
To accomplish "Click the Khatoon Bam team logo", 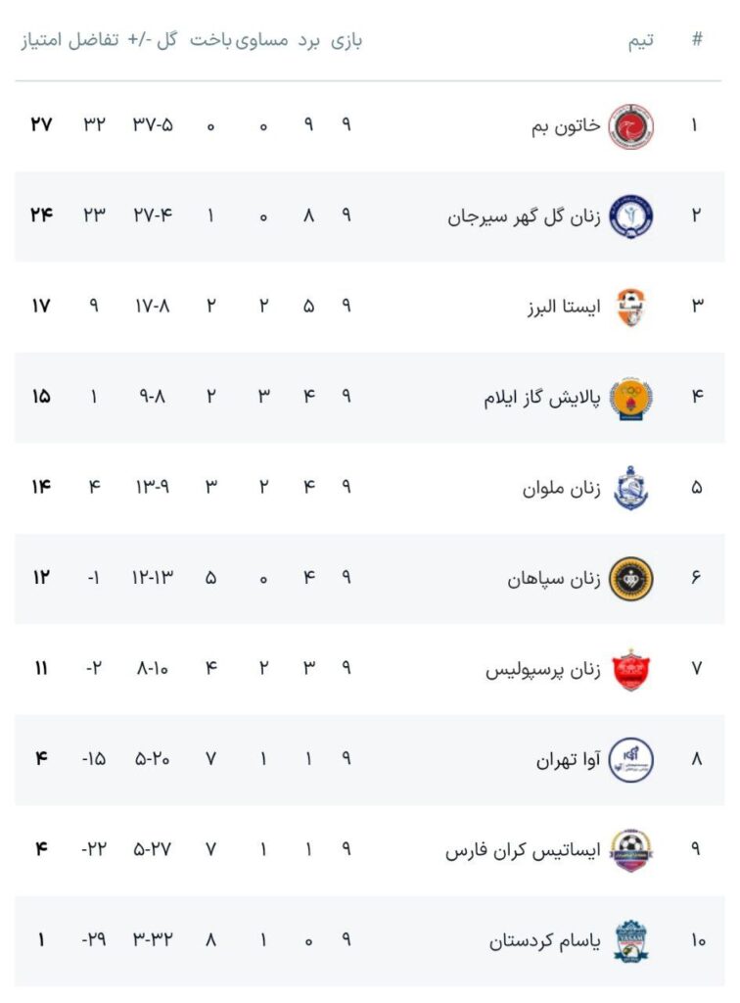I will point(631,126).
